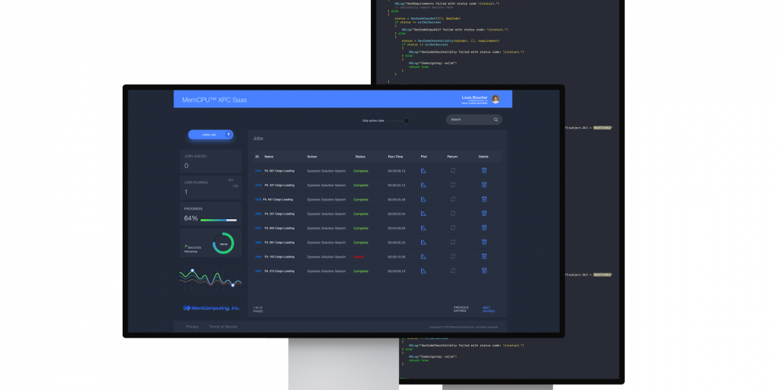The image size is (781, 390).
Task: Open the Privacy footer link
Action: pos(192,327)
